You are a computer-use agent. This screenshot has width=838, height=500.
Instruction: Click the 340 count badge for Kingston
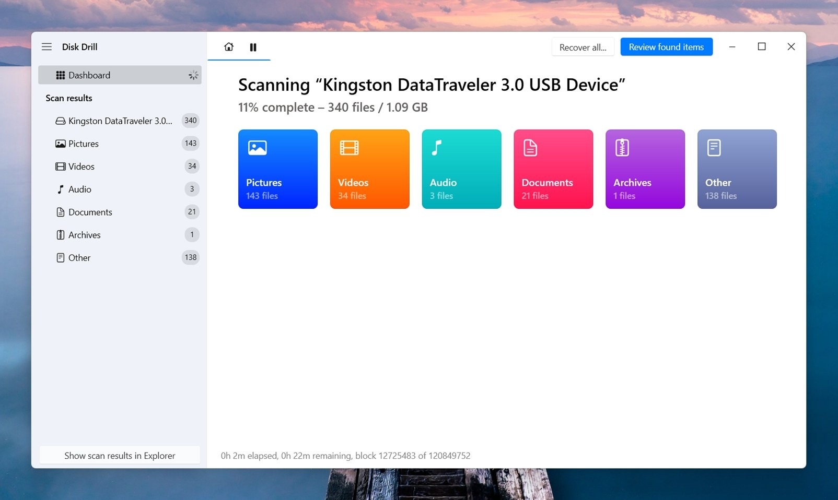click(191, 121)
